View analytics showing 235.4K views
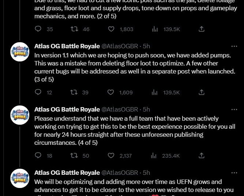 click(x=166, y=155)
